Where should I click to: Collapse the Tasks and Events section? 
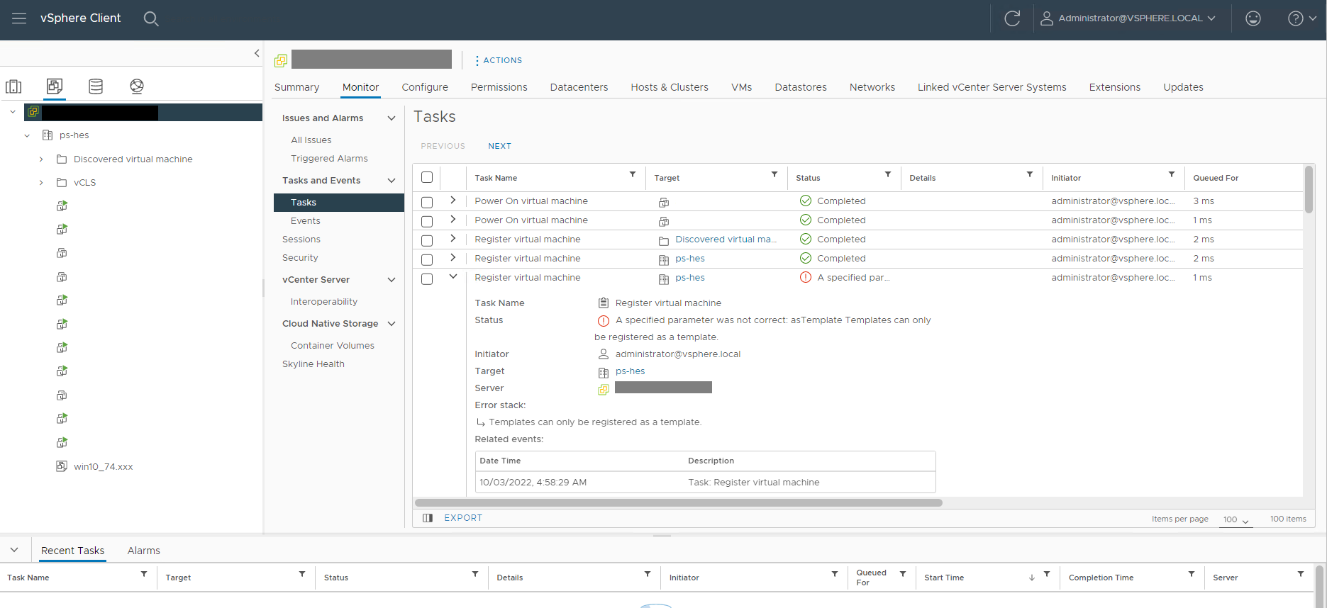coord(391,181)
